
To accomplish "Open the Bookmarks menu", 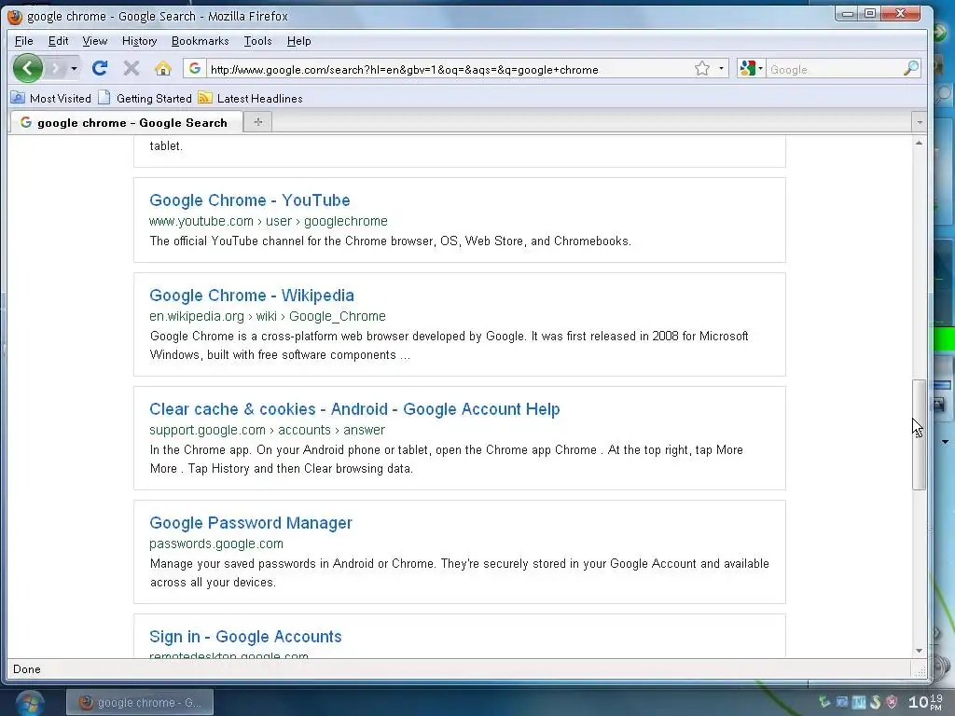I will (201, 41).
